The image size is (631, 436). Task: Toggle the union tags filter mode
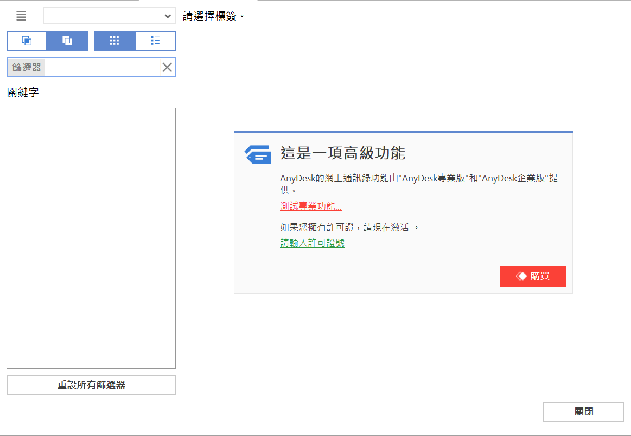click(x=67, y=41)
